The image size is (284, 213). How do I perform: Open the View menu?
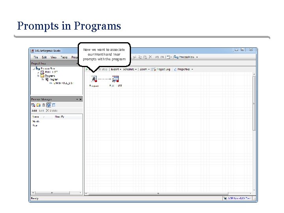click(x=53, y=57)
